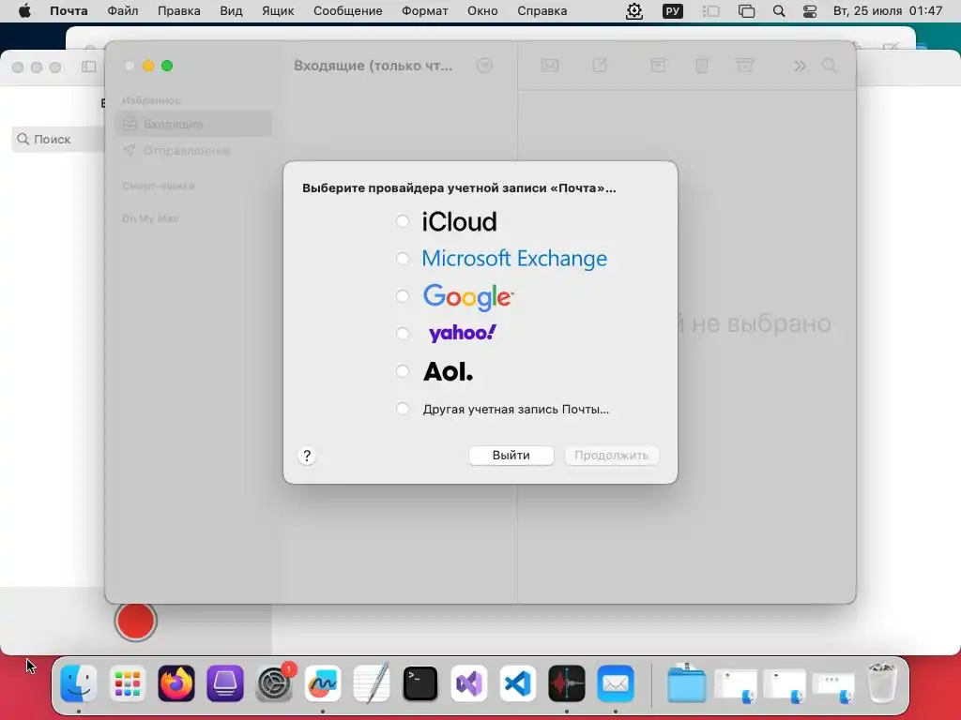Viewport: 961px width, 720px height.
Task: Click the date and time in menu bar
Action: tap(888, 11)
